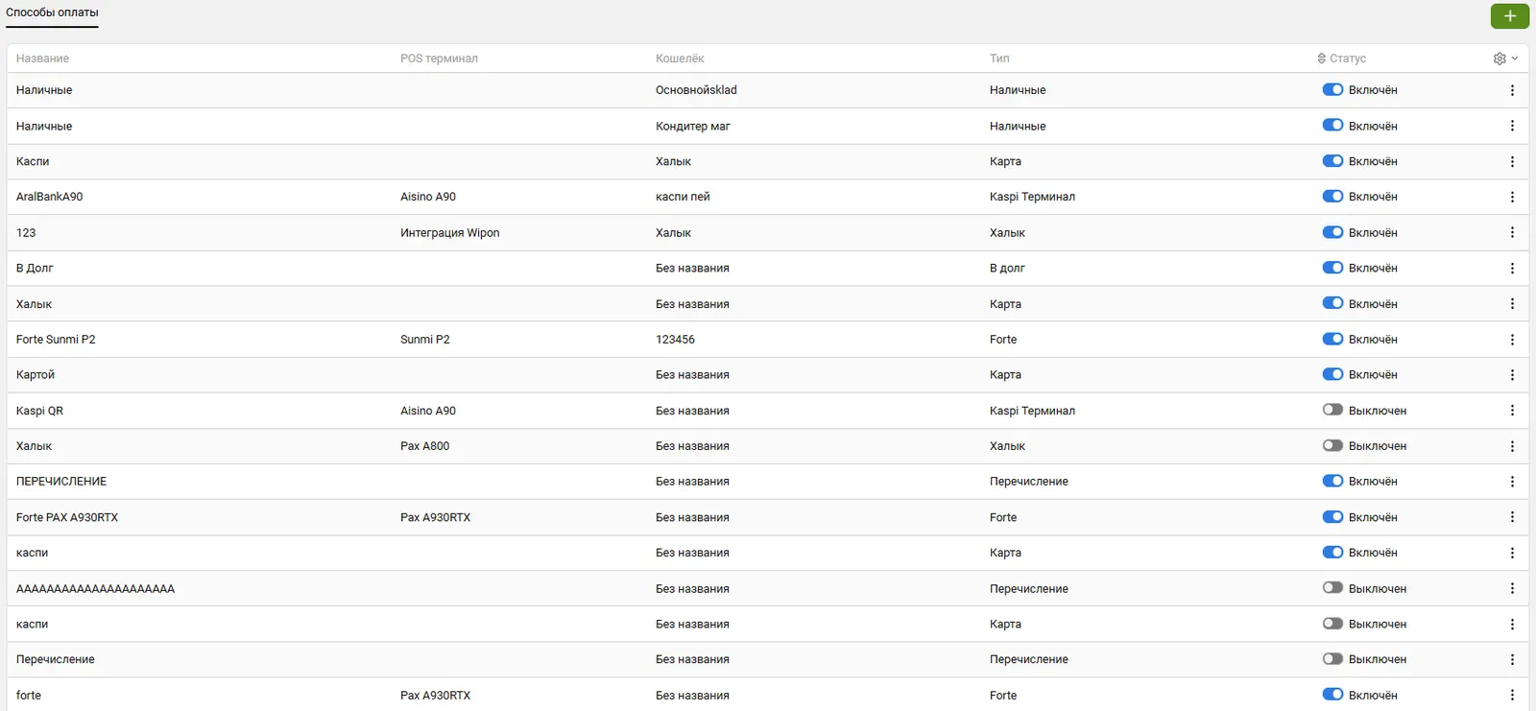The image size is (1536, 711).
Task: Switch to Способы оплаты tab
Action: pos(52,12)
